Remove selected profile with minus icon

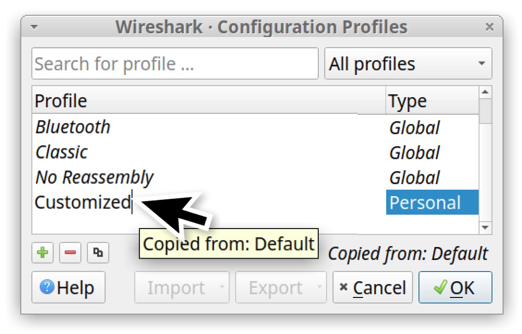[70, 253]
